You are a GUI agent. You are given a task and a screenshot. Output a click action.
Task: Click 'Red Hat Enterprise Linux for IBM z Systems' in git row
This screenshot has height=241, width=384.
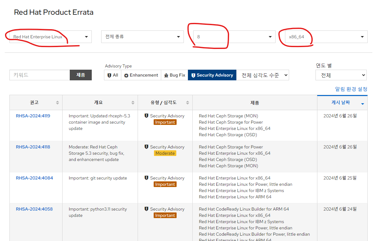241,190
